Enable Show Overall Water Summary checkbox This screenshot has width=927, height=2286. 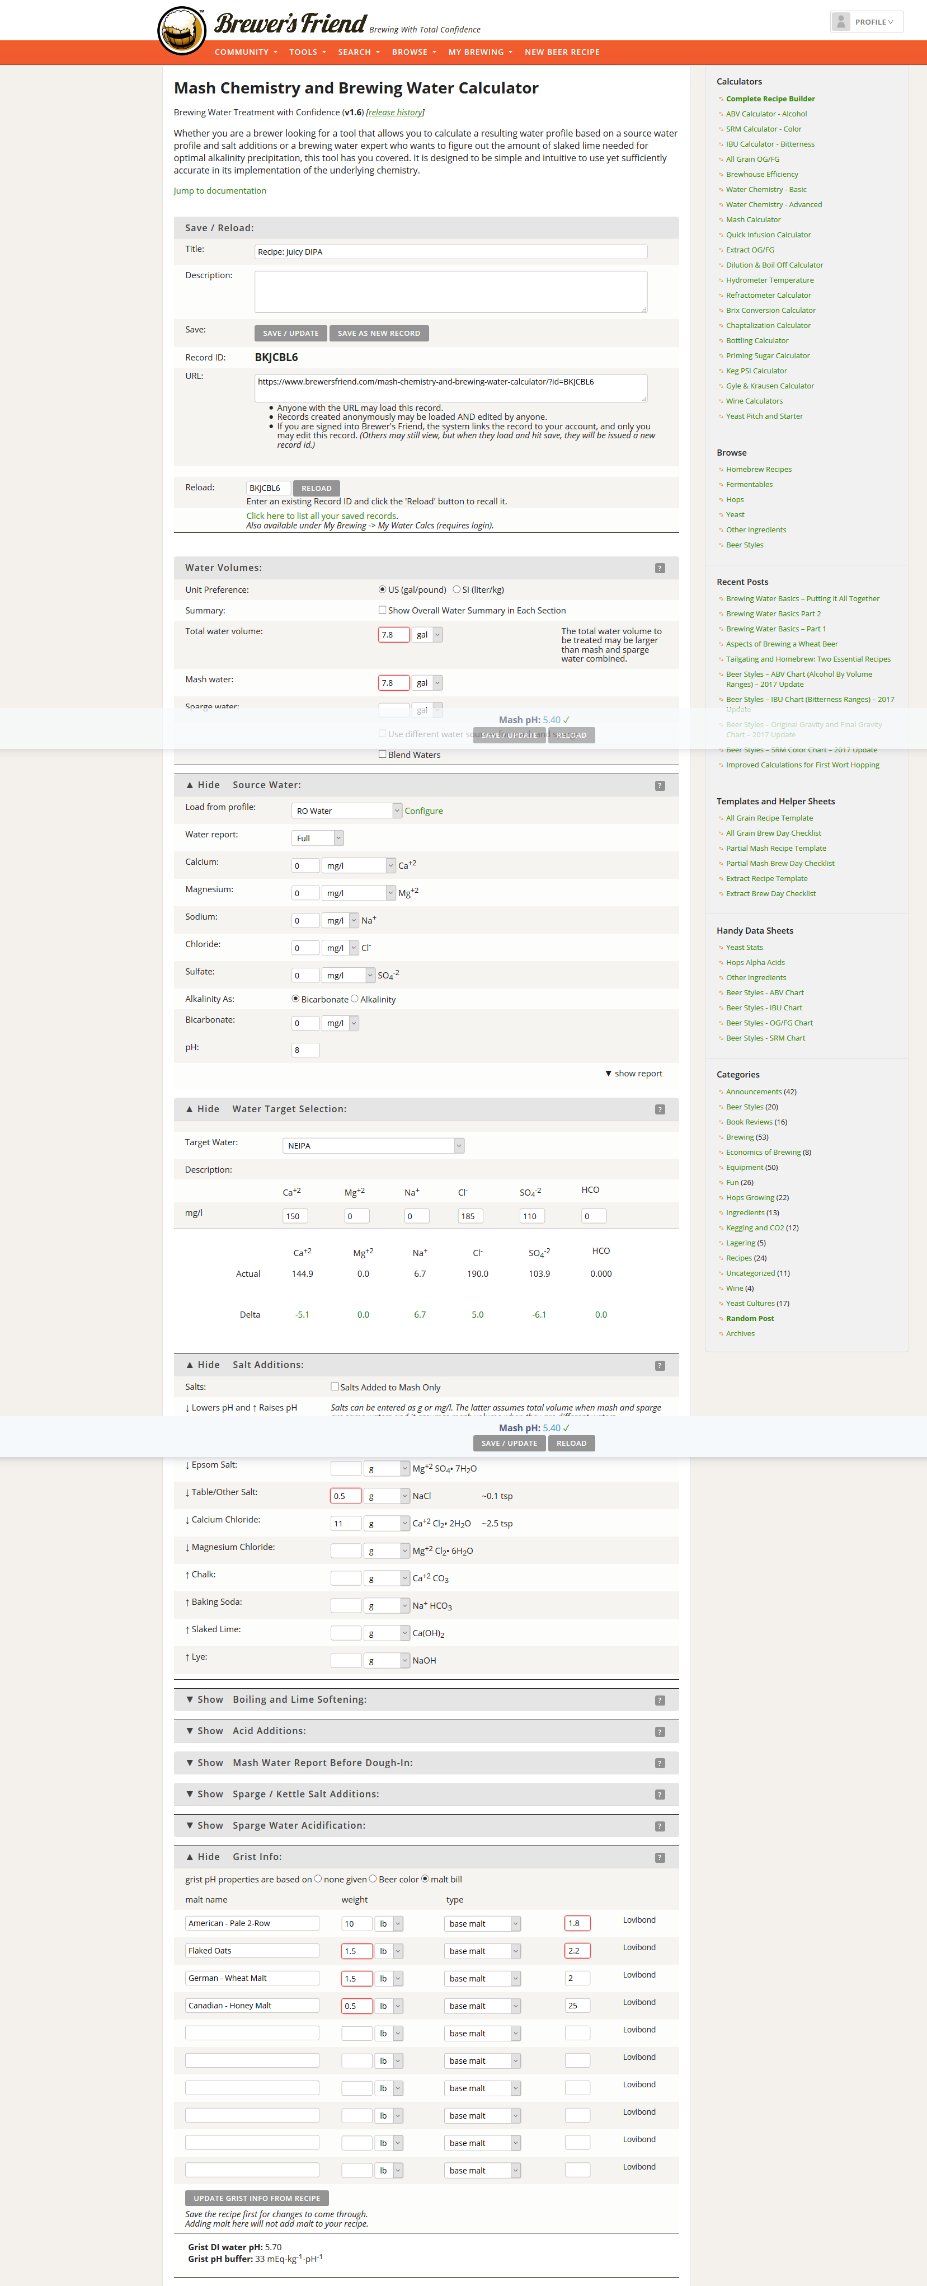382,610
